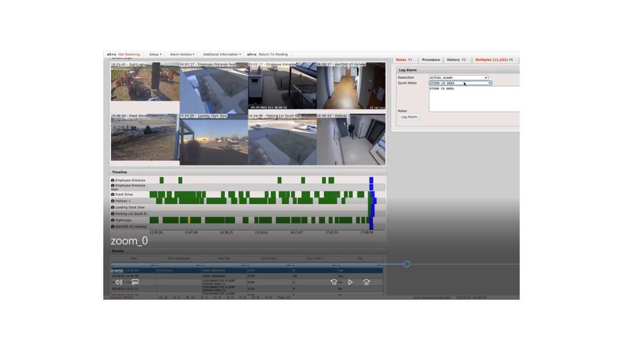Viewport: 623px width, 350px height.
Task: Open the 18:02:17 Employee Entrance camera thumbnail
Action: coord(282,86)
